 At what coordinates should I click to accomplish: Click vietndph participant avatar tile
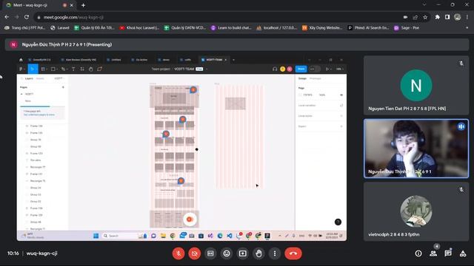coord(416,211)
